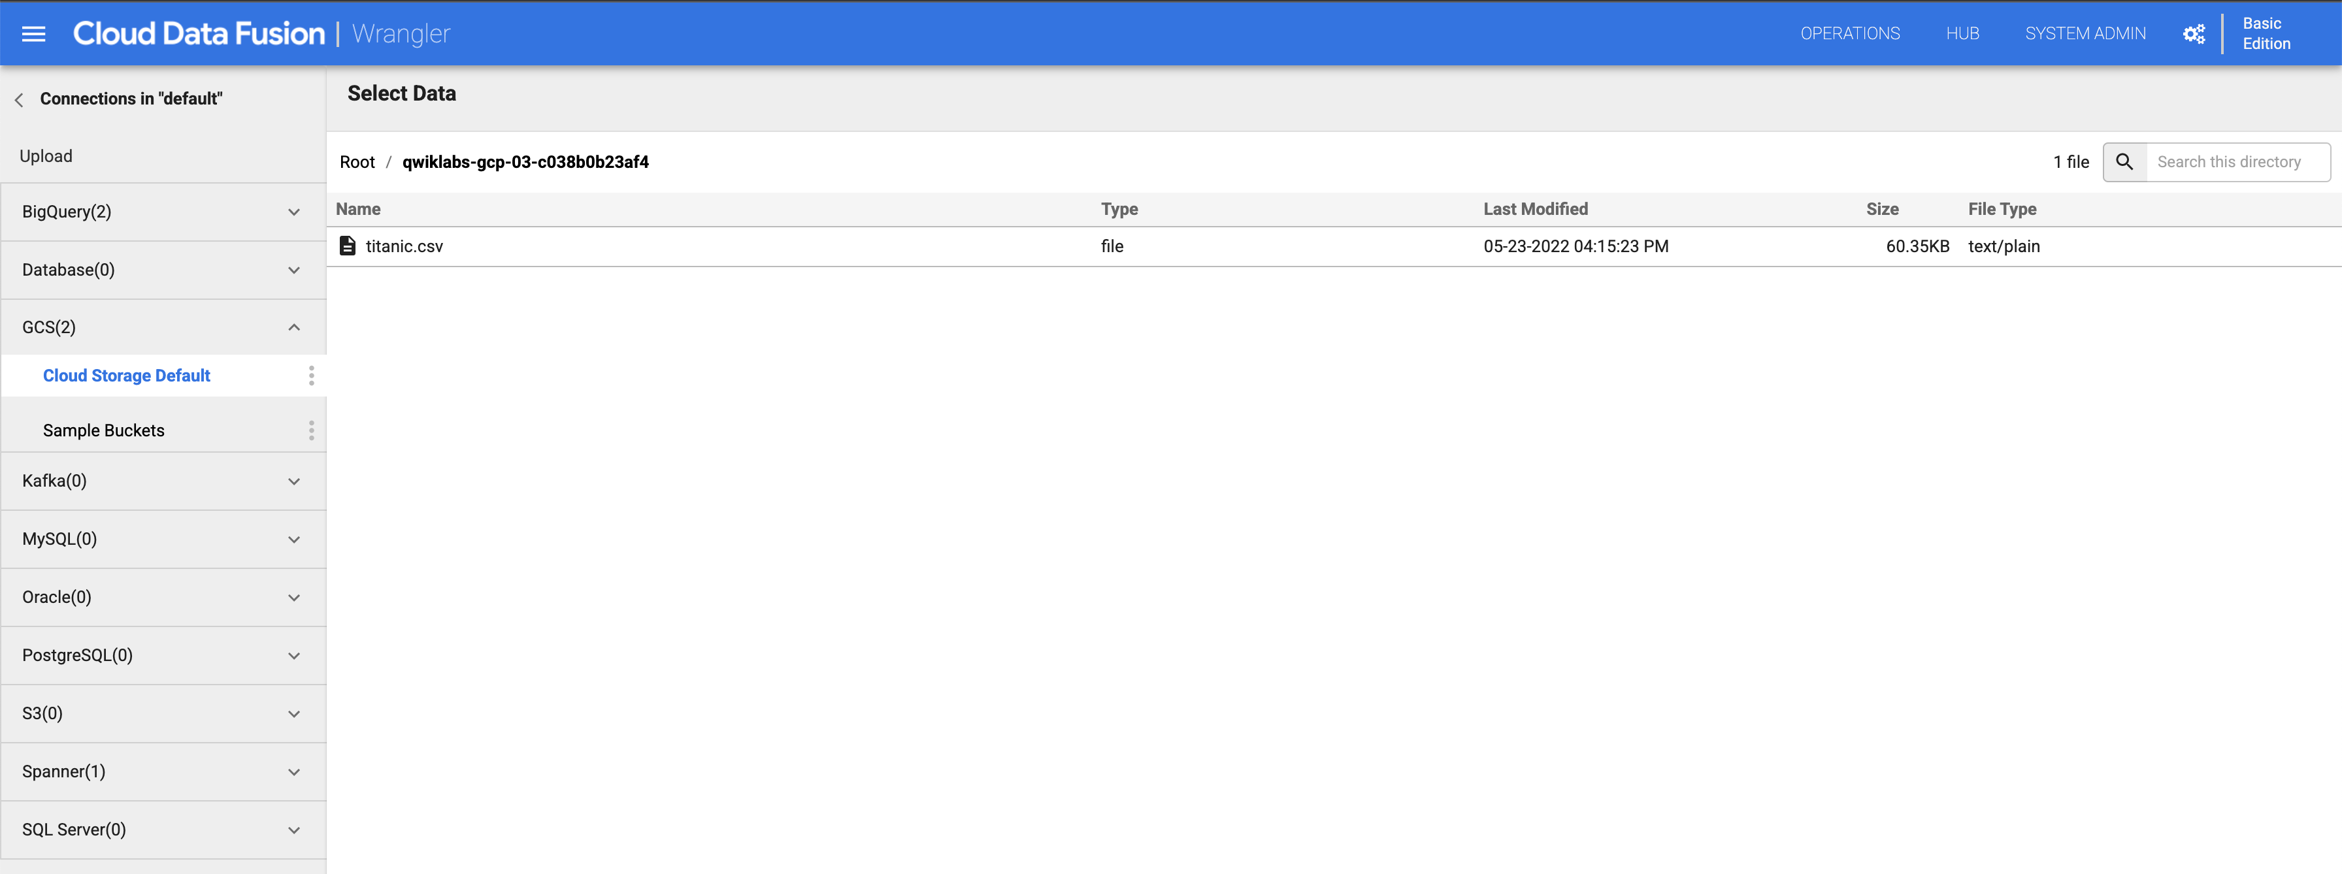Viewport: 2342px width, 874px height.
Task: Open HUB menu item
Action: 1961,33
